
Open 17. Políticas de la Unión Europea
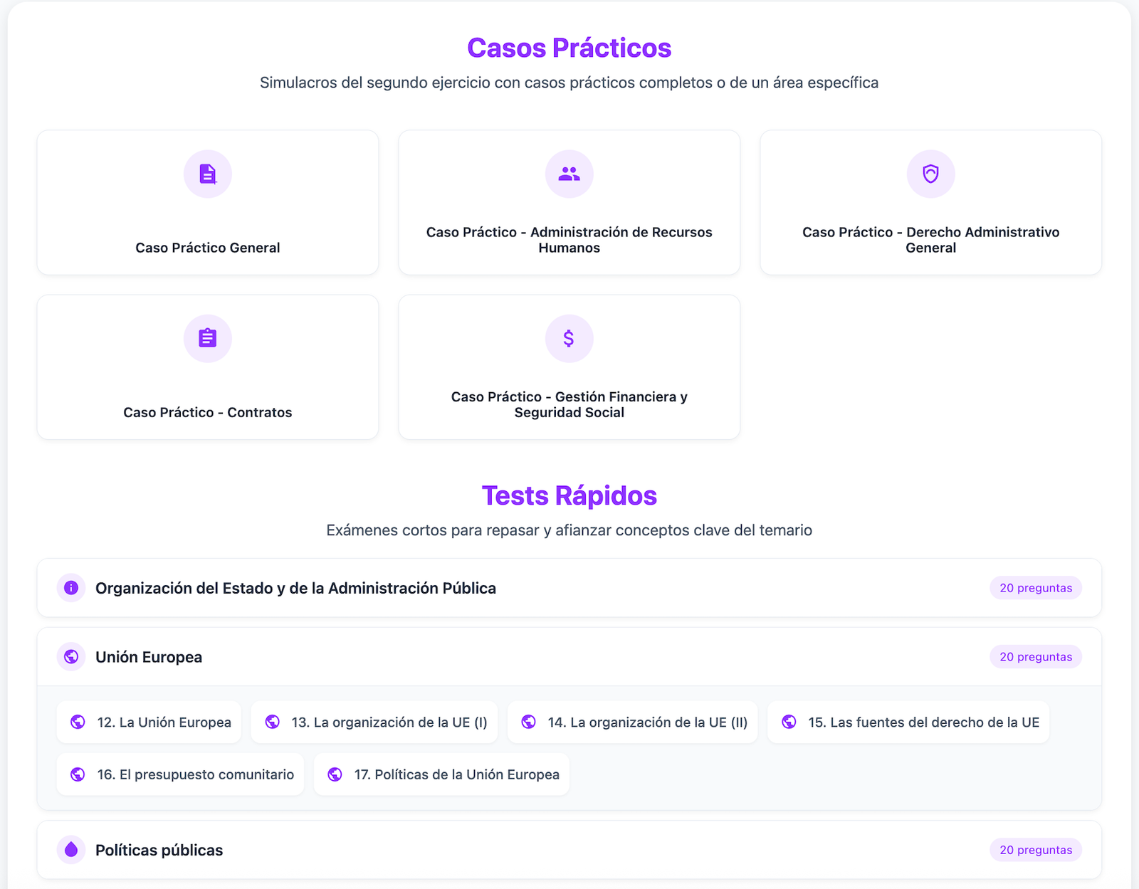pyautogui.click(x=441, y=774)
